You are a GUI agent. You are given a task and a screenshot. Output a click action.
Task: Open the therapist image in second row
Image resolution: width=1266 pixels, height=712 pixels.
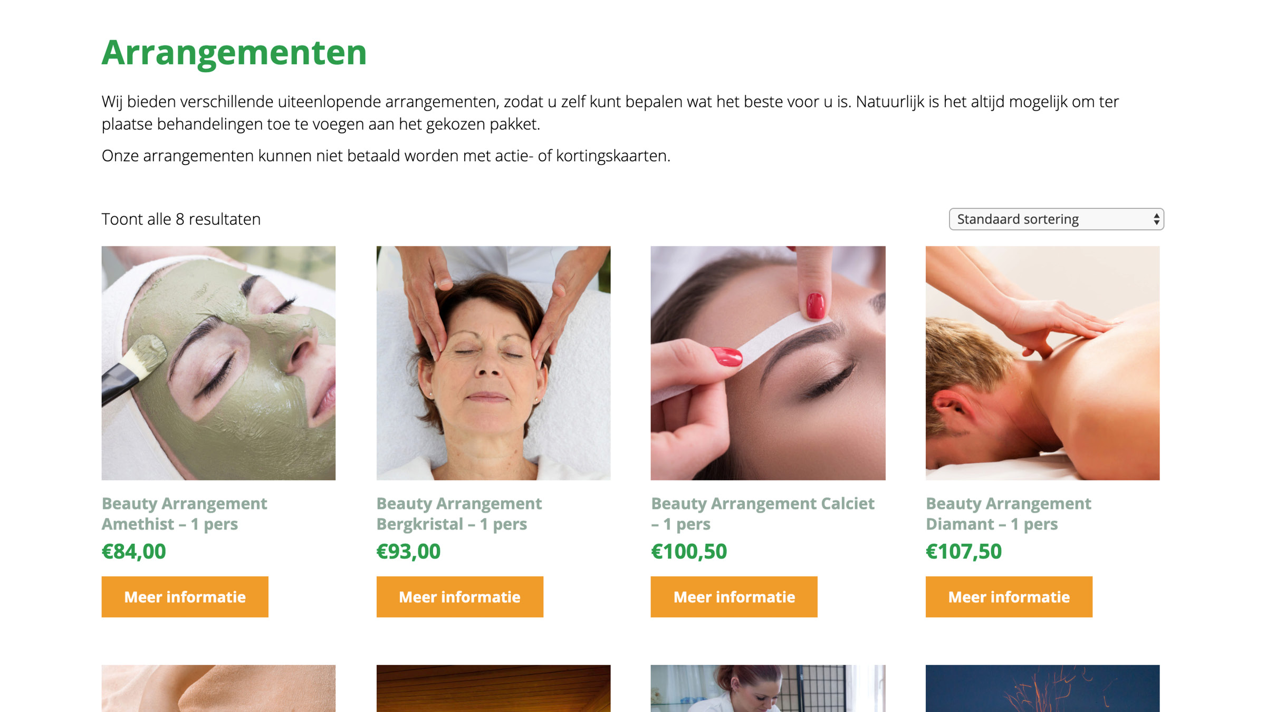click(768, 688)
